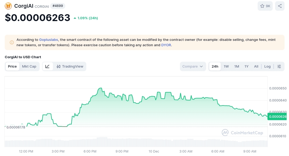
Task: Switch to TradingView chart
Action: (70, 67)
